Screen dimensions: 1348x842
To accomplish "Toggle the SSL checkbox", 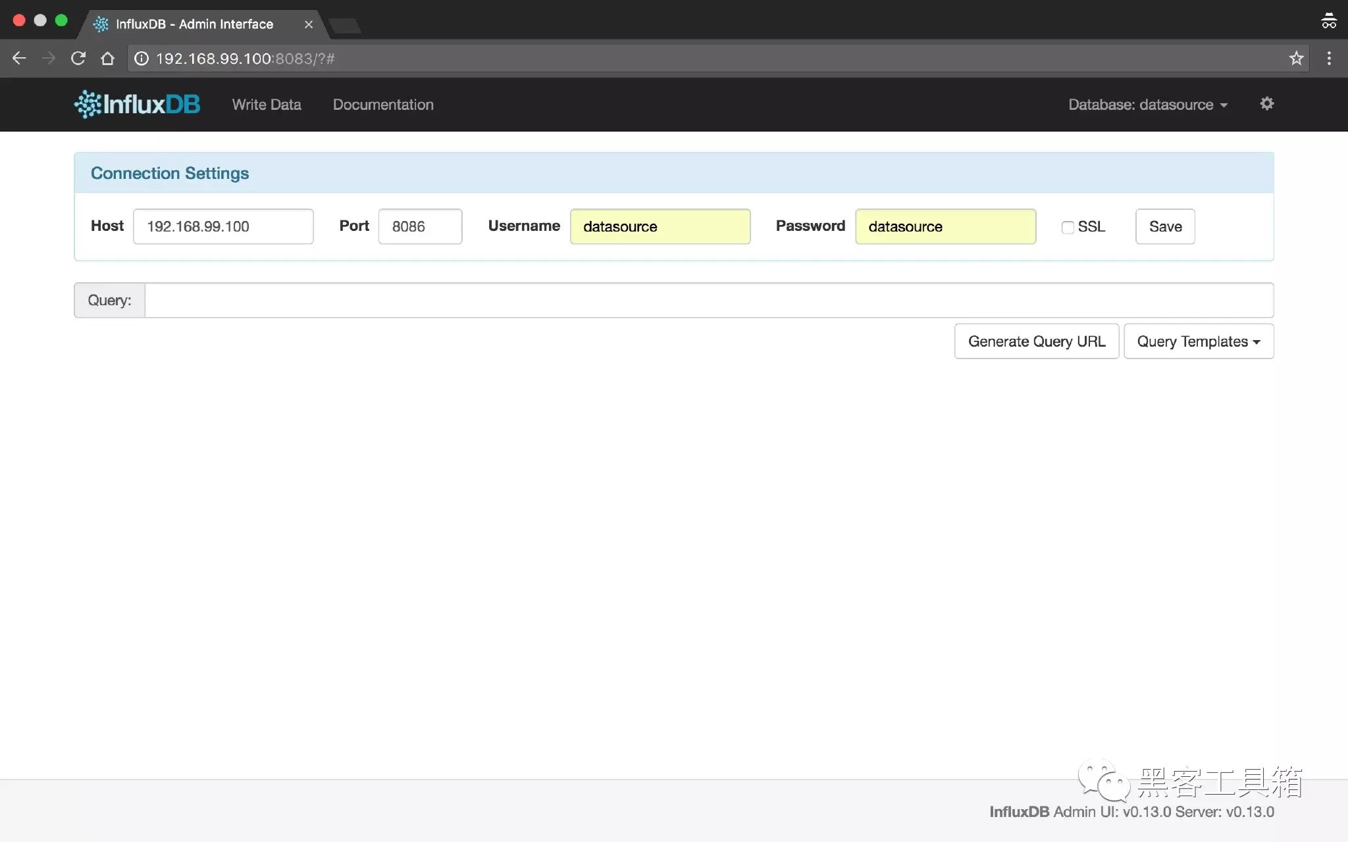I will click(x=1068, y=227).
